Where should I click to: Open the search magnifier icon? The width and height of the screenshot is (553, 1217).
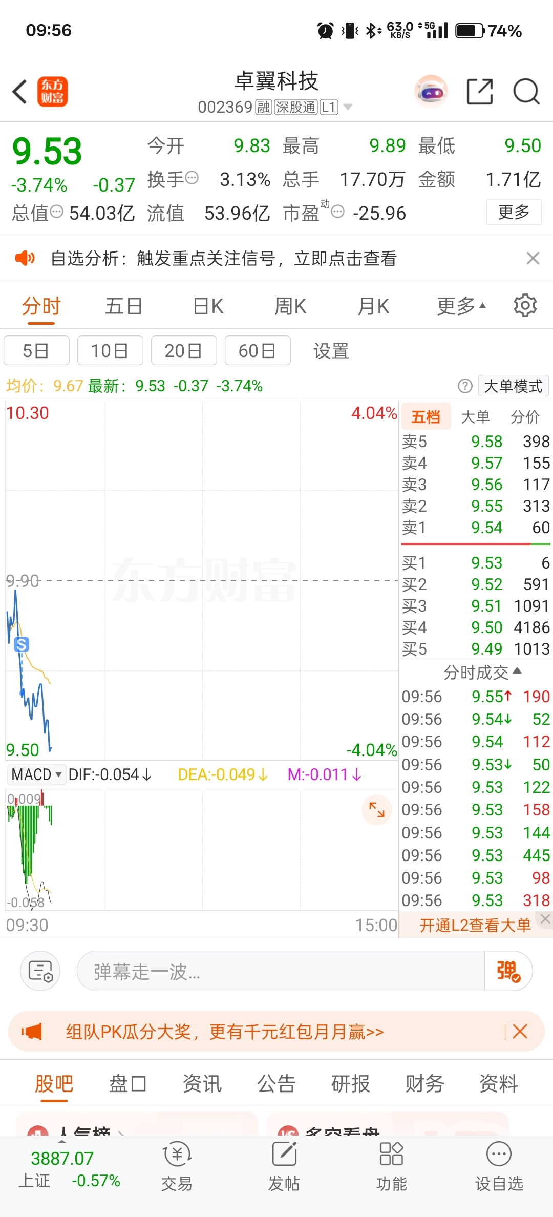[526, 92]
